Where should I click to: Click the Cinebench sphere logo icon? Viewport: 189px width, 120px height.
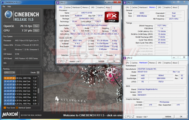point(8,14)
